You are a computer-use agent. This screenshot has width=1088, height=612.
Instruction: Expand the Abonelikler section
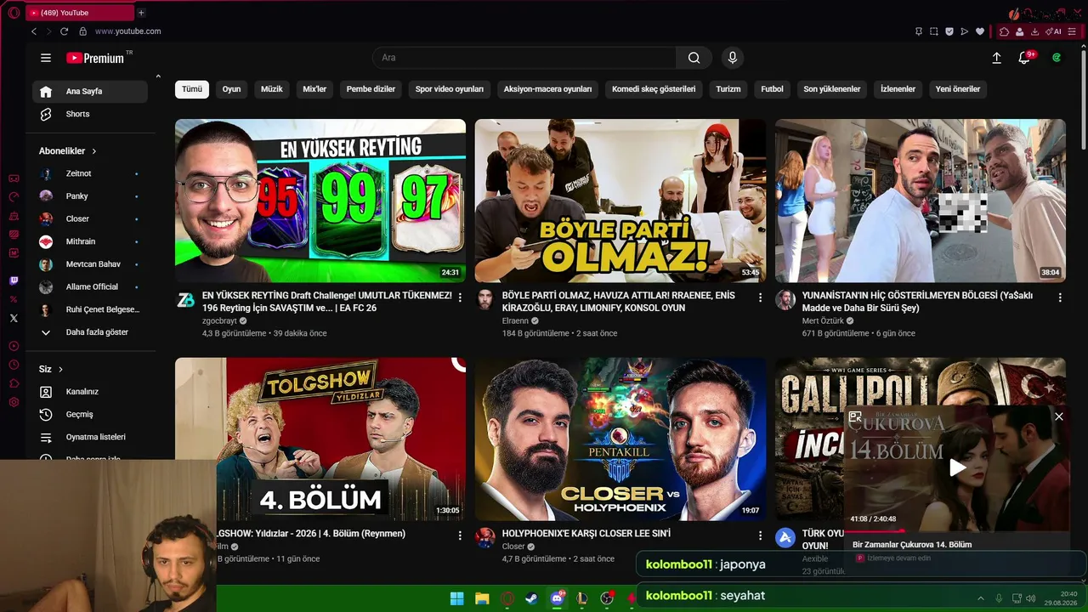pos(68,150)
